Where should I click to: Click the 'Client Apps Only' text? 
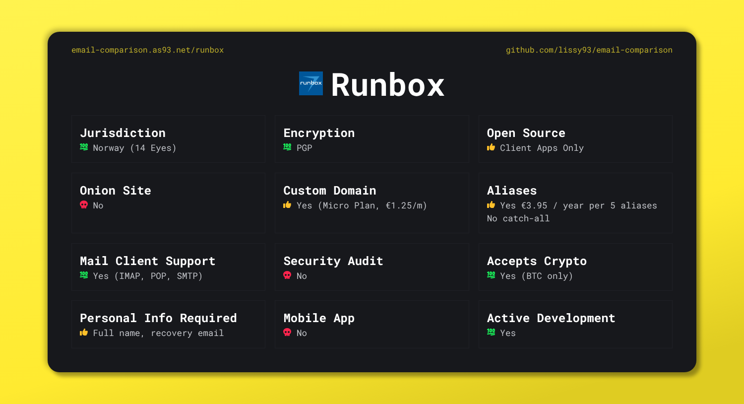tap(542, 148)
